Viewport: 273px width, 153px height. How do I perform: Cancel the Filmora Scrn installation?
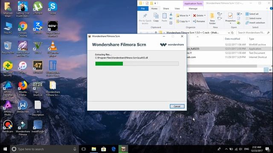click(177, 106)
